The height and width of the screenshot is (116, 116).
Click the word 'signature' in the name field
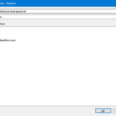tap(20, 12)
